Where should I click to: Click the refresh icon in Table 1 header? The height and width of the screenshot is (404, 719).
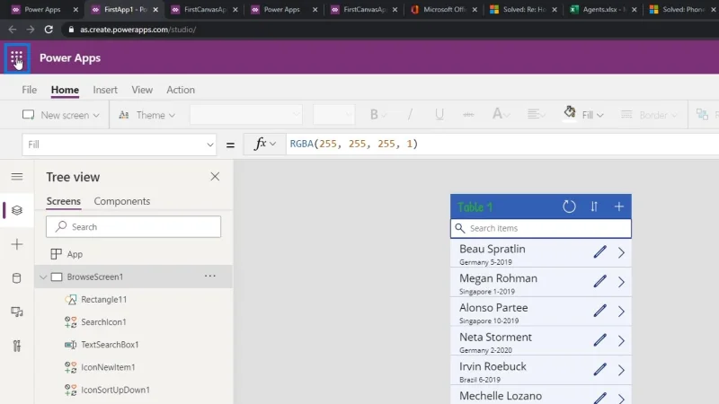coord(569,206)
